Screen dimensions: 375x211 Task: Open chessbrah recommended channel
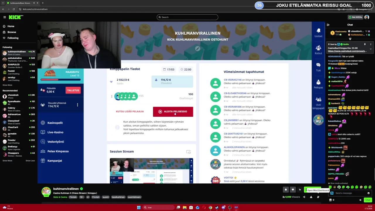(18, 96)
